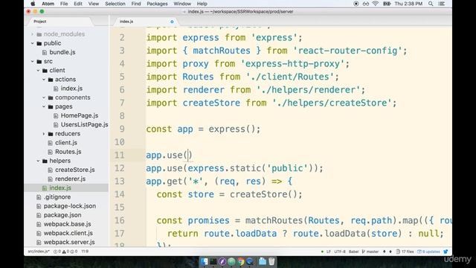Click the Babel grammar selector
The image size is (476, 268).
[354, 252]
